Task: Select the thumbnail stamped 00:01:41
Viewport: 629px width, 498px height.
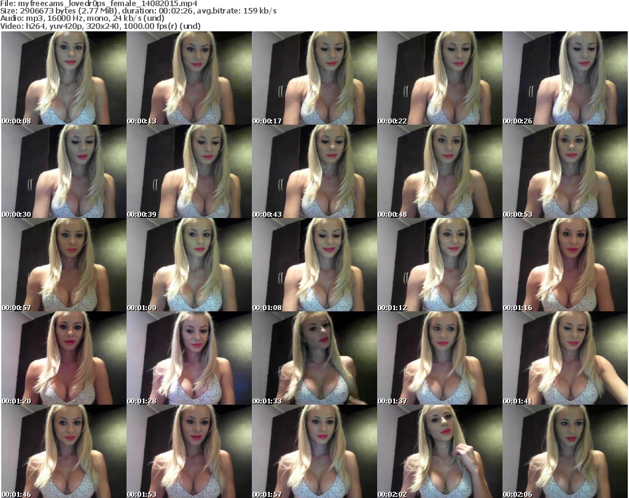Action: (565, 358)
